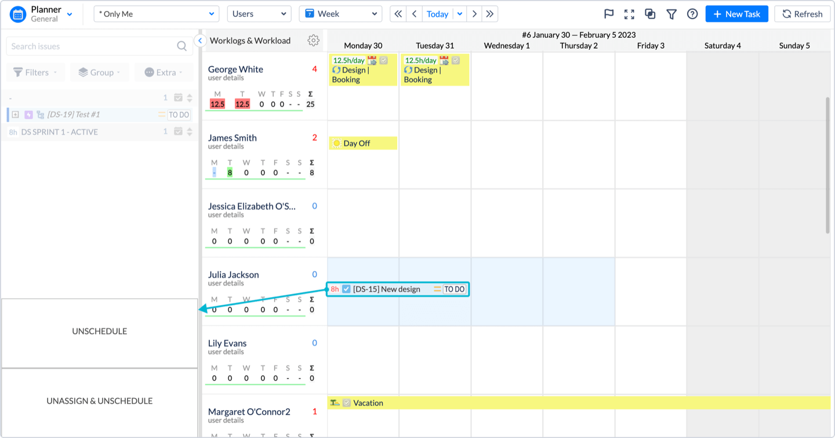Click the flag icon in top toolbar

609,14
